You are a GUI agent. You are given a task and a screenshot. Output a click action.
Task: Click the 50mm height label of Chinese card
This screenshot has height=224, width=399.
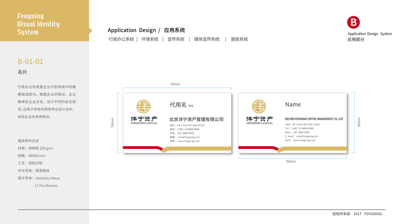pos(112,123)
